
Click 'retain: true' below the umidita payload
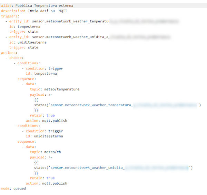(x=42, y=178)
